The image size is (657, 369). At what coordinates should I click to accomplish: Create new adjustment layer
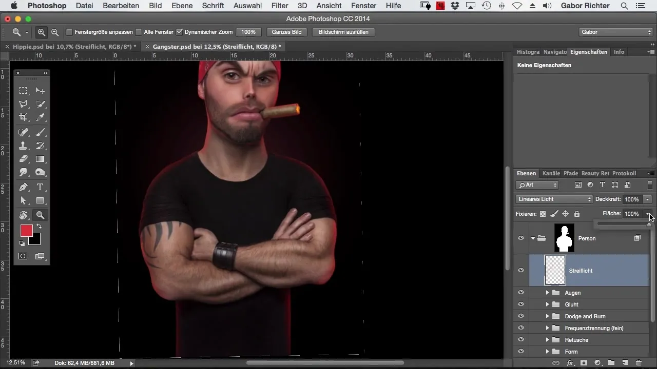[x=597, y=363]
